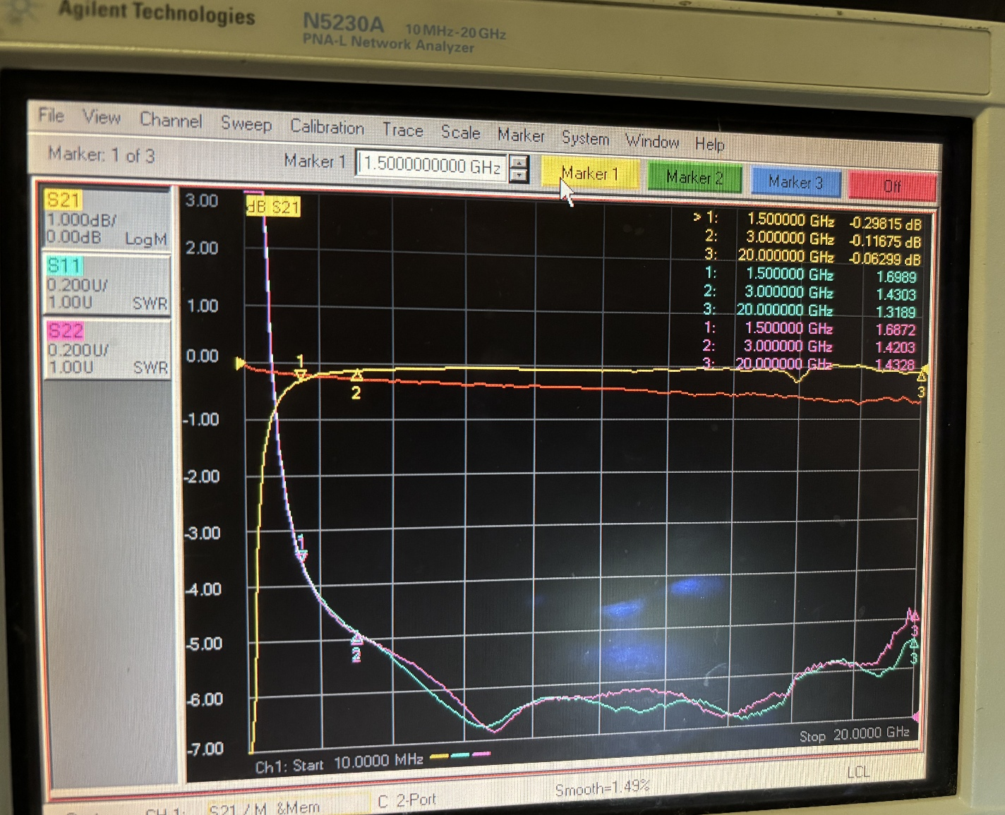Turn markers off with the red Off button
1005x815 pixels.
(x=892, y=186)
